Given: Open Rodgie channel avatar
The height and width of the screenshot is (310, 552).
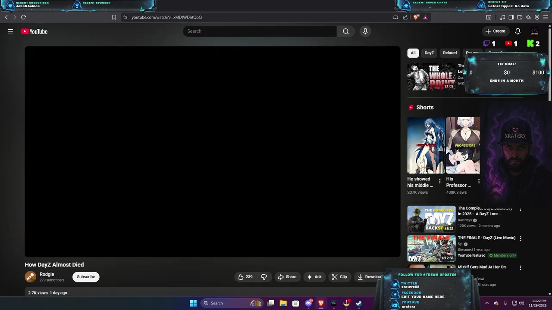Looking at the screenshot, I should [31, 277].
